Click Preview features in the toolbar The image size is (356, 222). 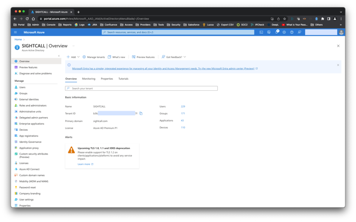click(x=143, y=57)
